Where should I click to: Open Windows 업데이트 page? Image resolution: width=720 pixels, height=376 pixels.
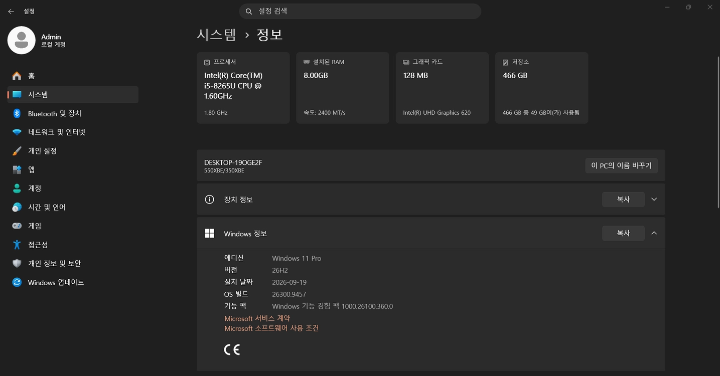(x=73, y=282)
